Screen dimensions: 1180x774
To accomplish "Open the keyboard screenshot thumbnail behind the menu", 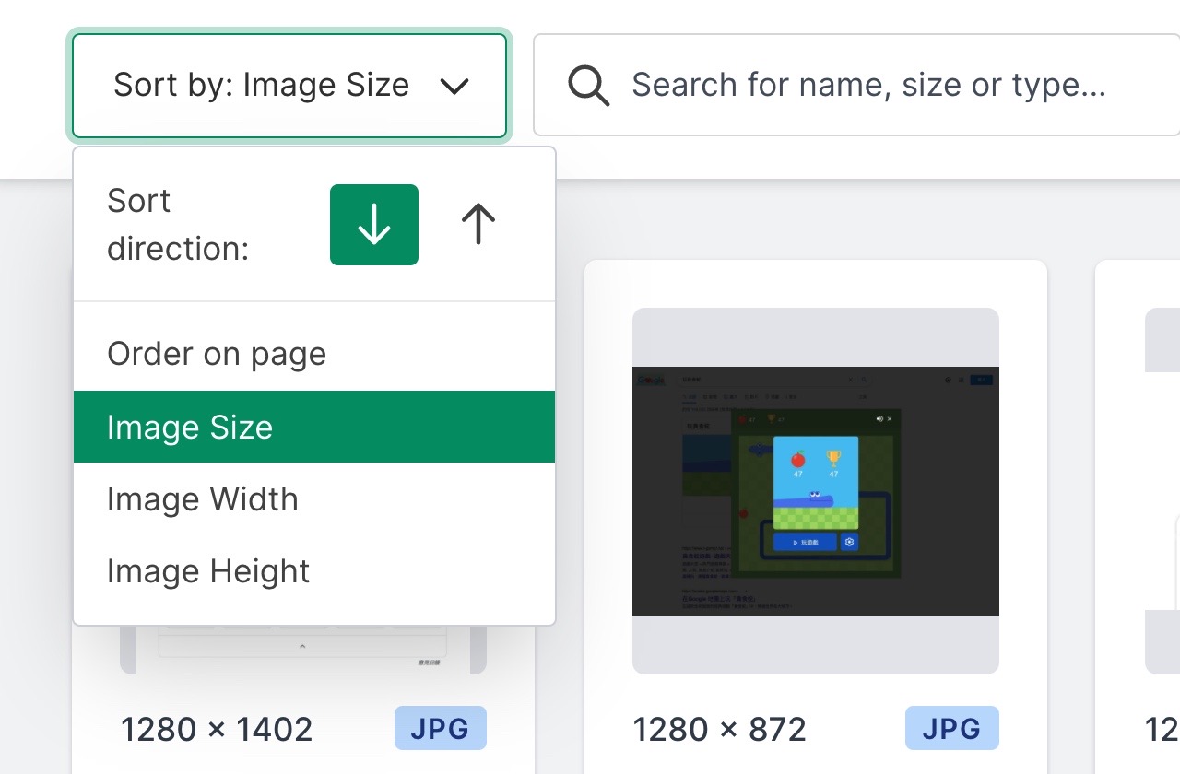I will [303, 650].
